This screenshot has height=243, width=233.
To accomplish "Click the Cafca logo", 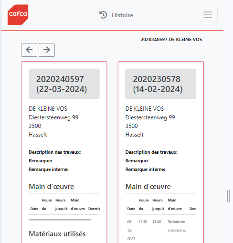I will (18, 15).
